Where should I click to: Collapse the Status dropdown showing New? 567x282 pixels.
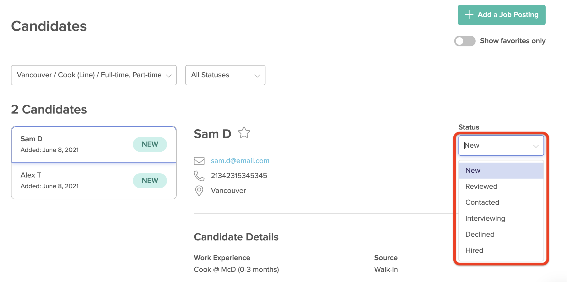click(x=501, y=146)
